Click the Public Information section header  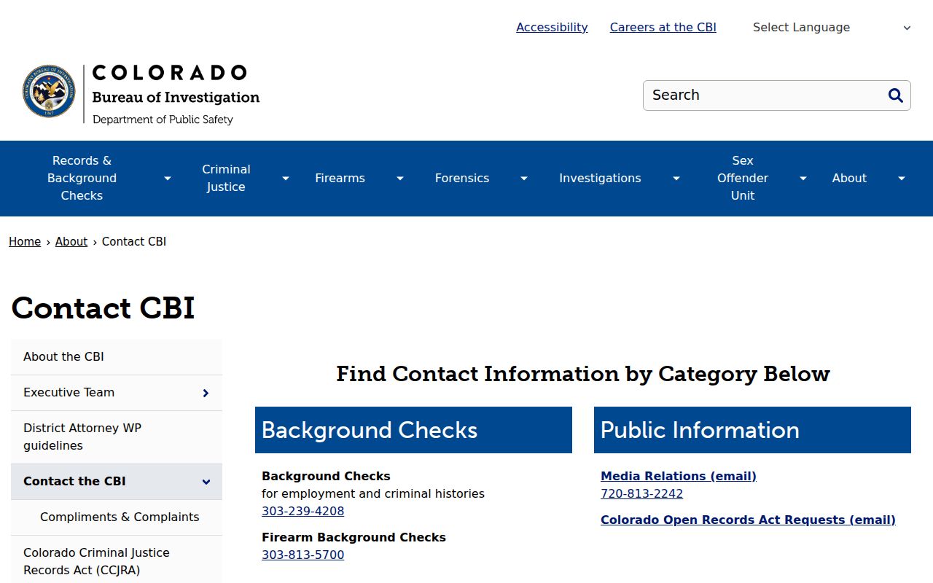(x=752, y=430)
